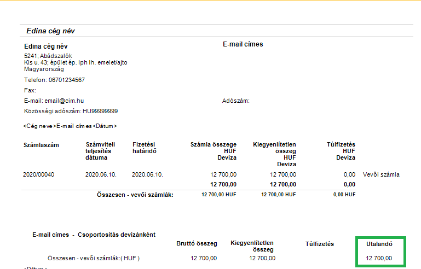The width and height of the screenshot is (421, 269).
Task: Select the E-mail címes recipient heading
Action: pyautogui.click(x=243, y=44)
